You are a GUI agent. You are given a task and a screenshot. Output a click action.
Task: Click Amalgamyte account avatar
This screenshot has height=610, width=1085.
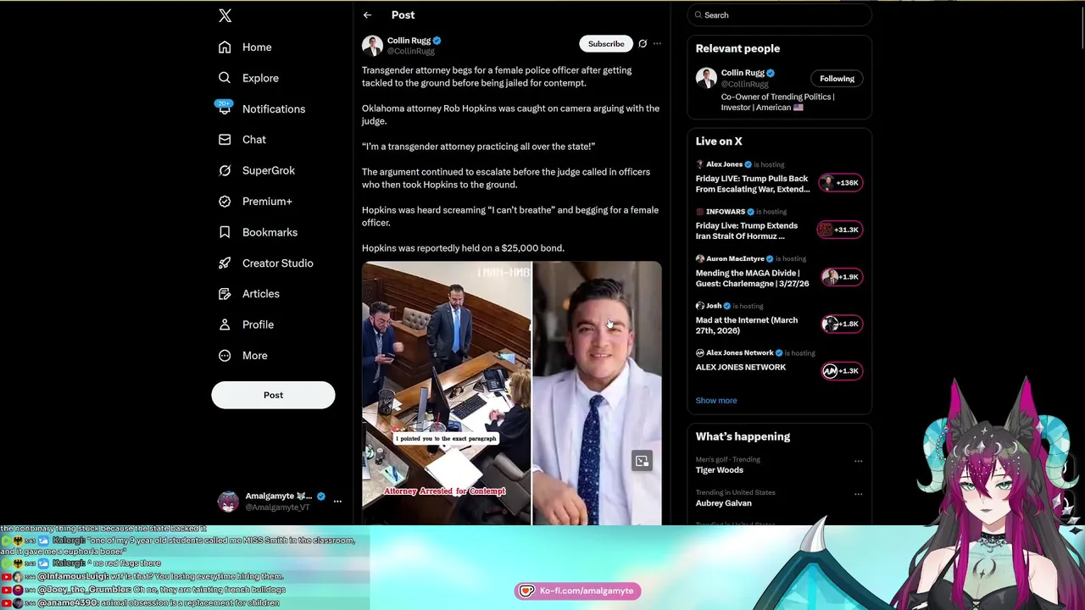228,502
